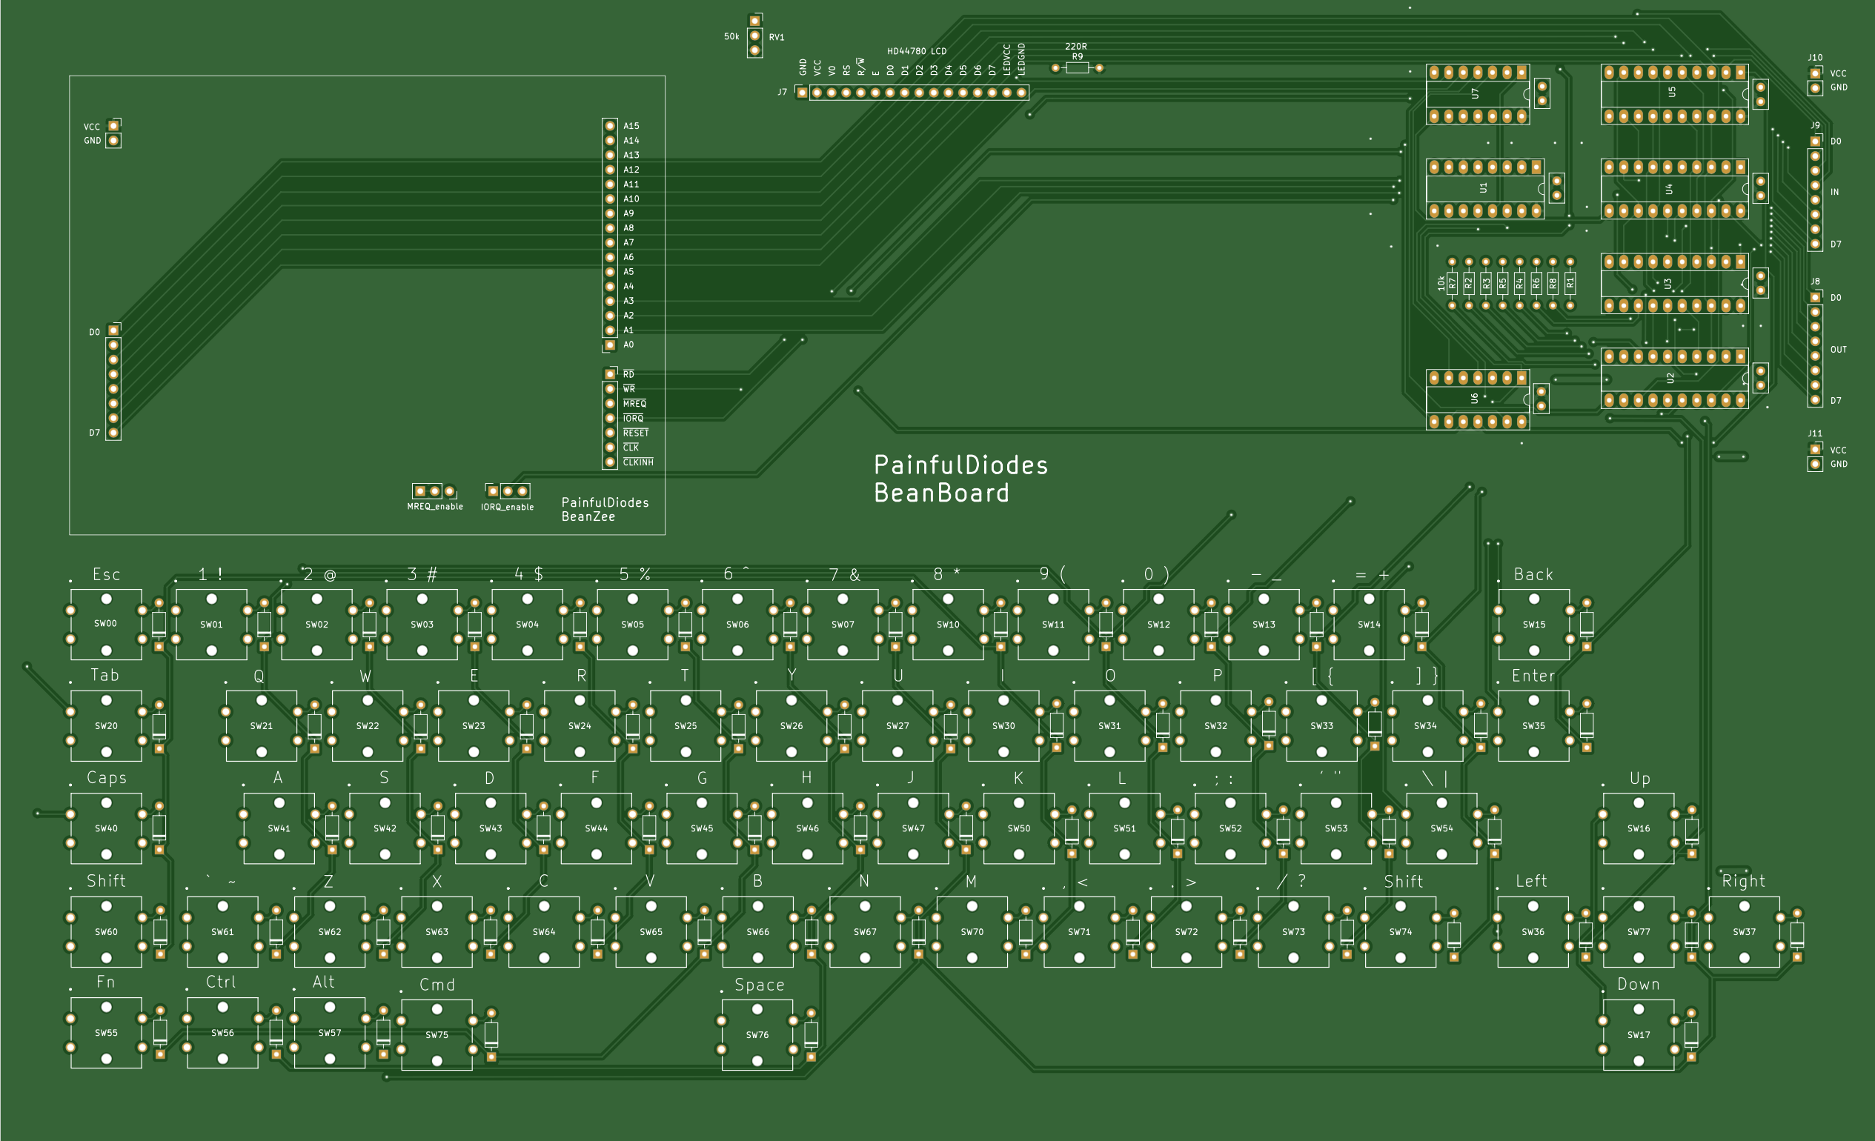Select the SW76 Space key footprint
The height and width of the screenshot is (1141, 1875).
point(757,1034)
